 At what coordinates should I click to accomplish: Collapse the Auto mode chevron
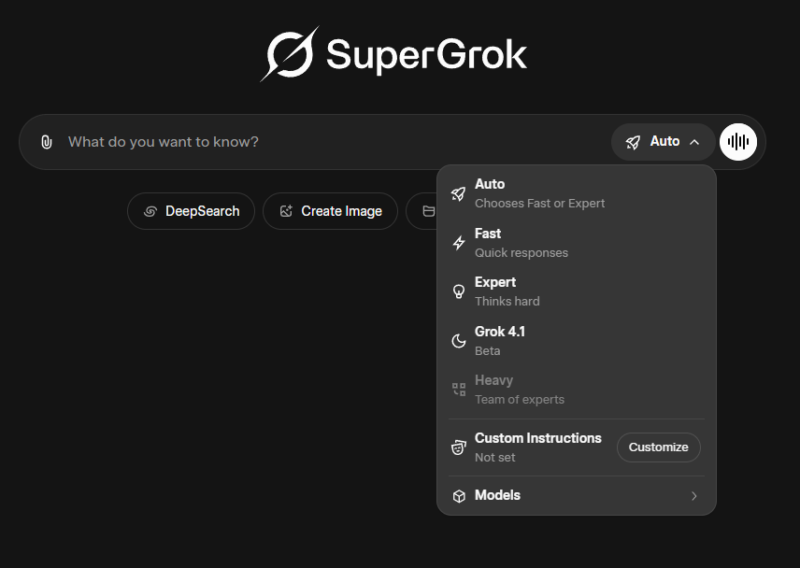[694, 142]
